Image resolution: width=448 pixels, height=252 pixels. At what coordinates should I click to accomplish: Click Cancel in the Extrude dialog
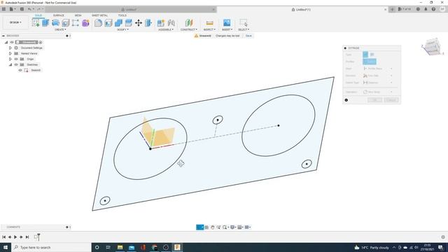click(391, 100)
